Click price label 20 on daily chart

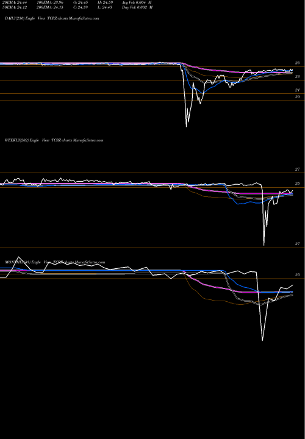coord(298,97)
